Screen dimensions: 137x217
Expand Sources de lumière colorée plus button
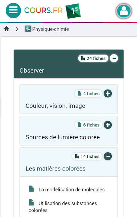pyautogui.click(x=108, y=125)
